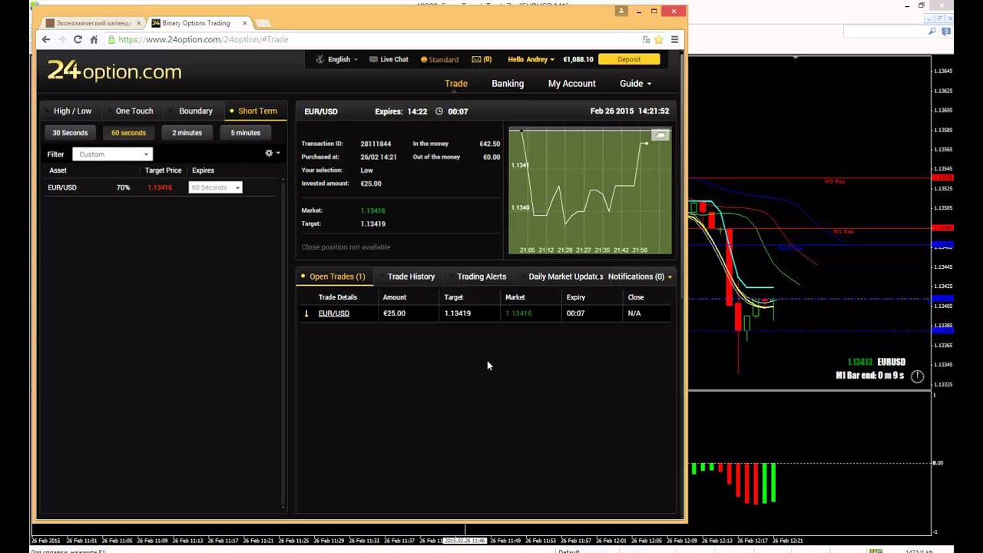Go back using browser back arrow
The width and height of the screenshot is (983, 553).
(x=46, y=39)
